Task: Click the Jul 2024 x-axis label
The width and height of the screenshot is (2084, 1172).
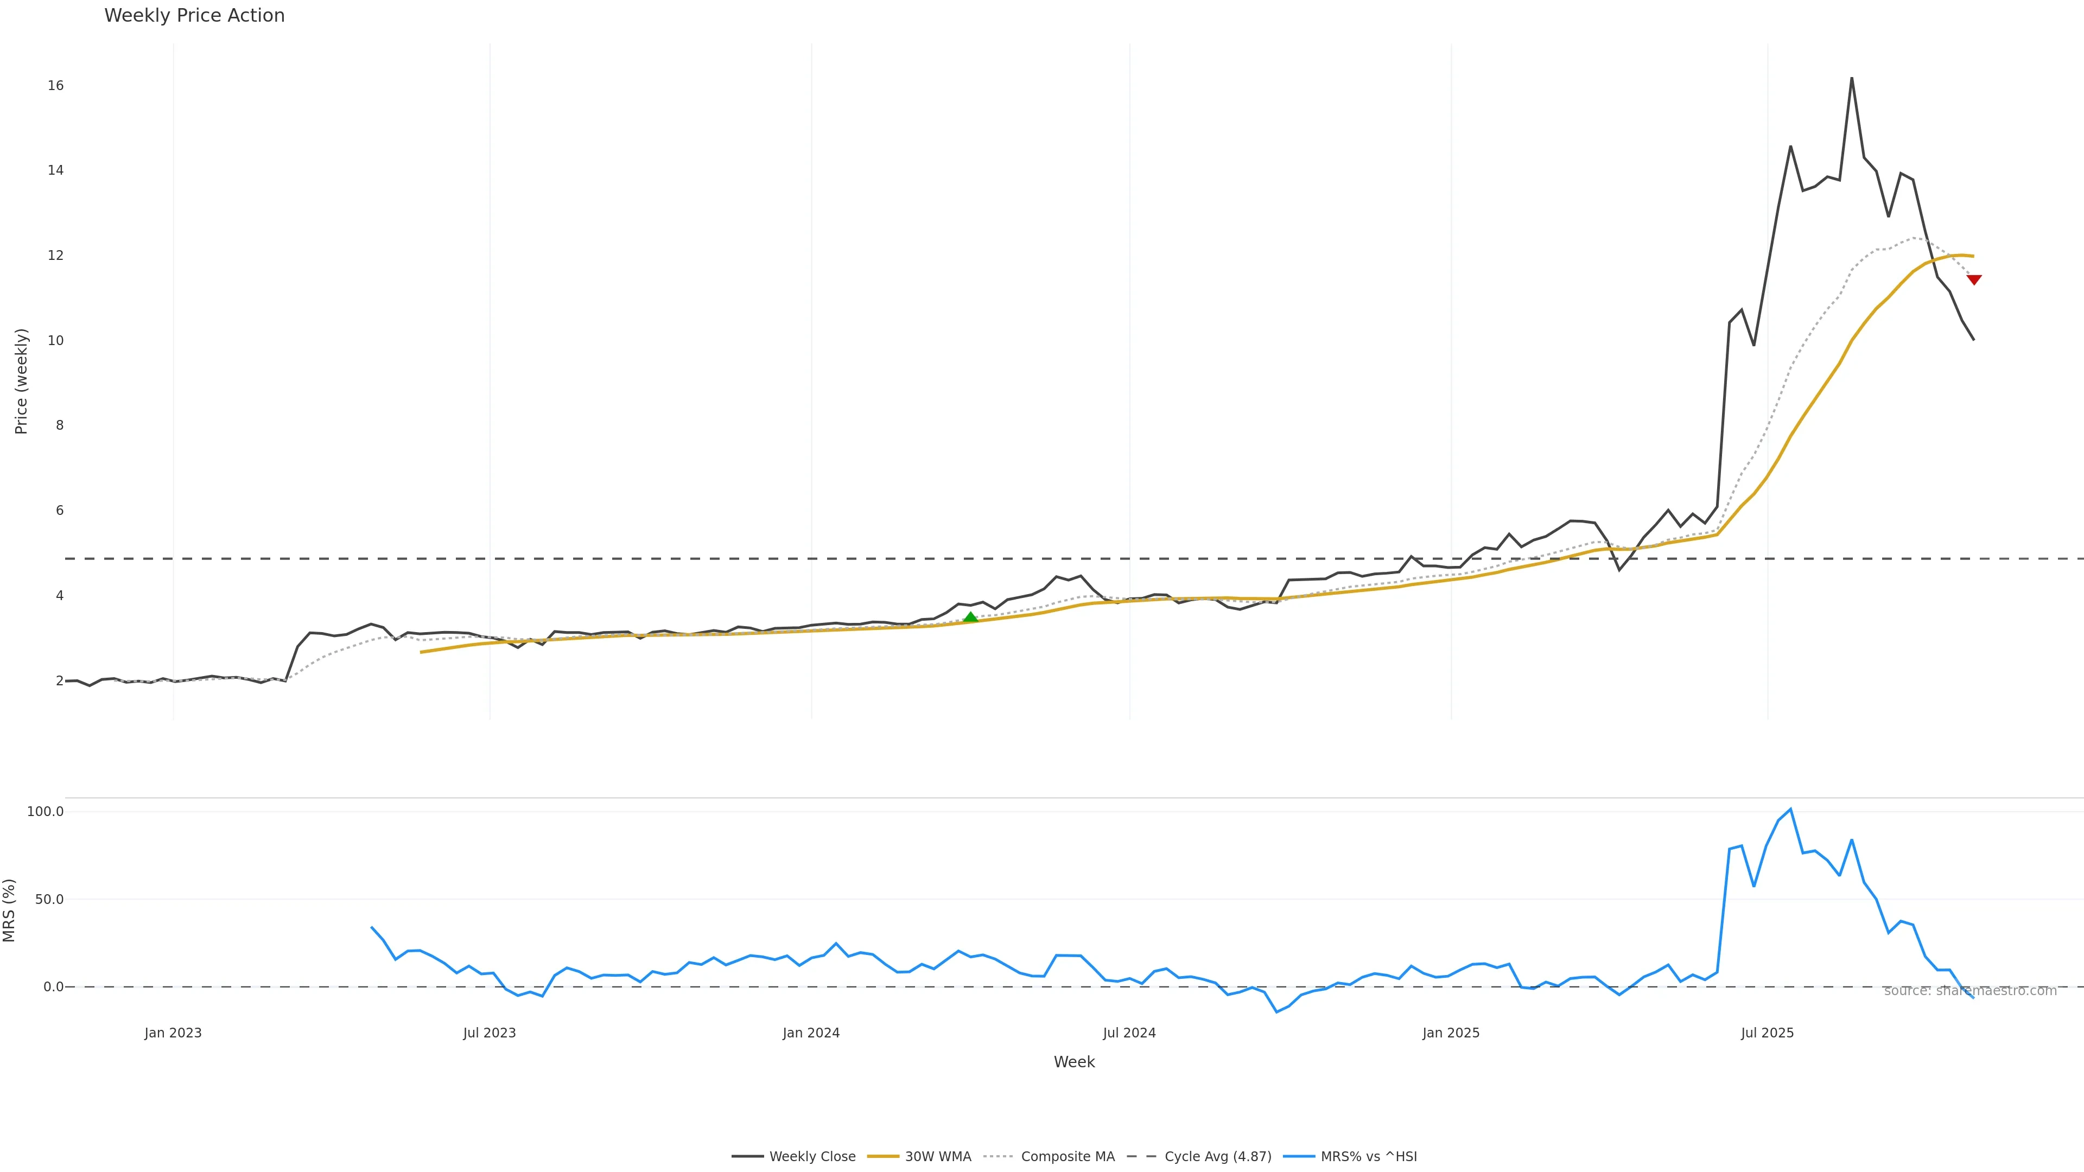Action: click(x=1129, y=1033)
